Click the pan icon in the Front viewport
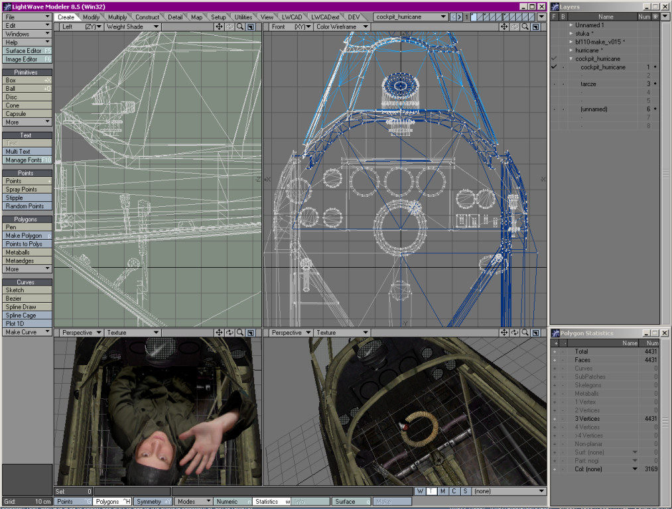Screen dimensions: 672x509 pyautogui.click(x=504, y=27)
